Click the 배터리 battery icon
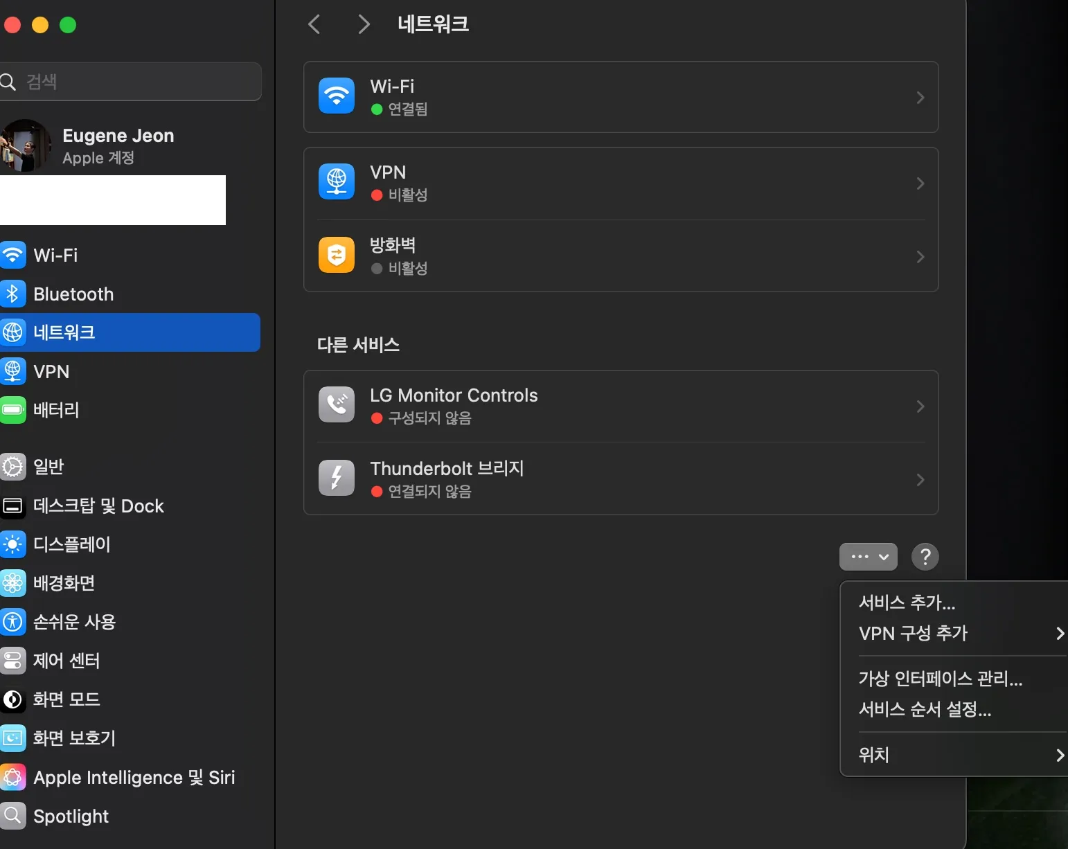 pos(14,410)
